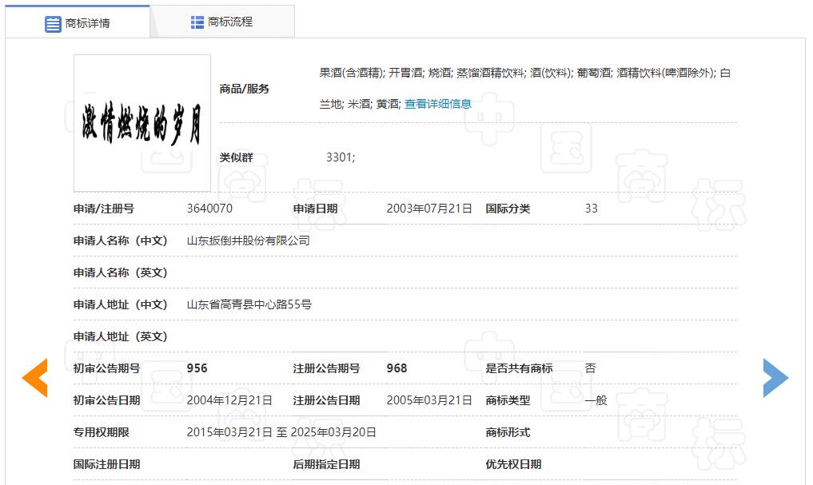Click registration announcement issue number 968

tap(397, 368)
